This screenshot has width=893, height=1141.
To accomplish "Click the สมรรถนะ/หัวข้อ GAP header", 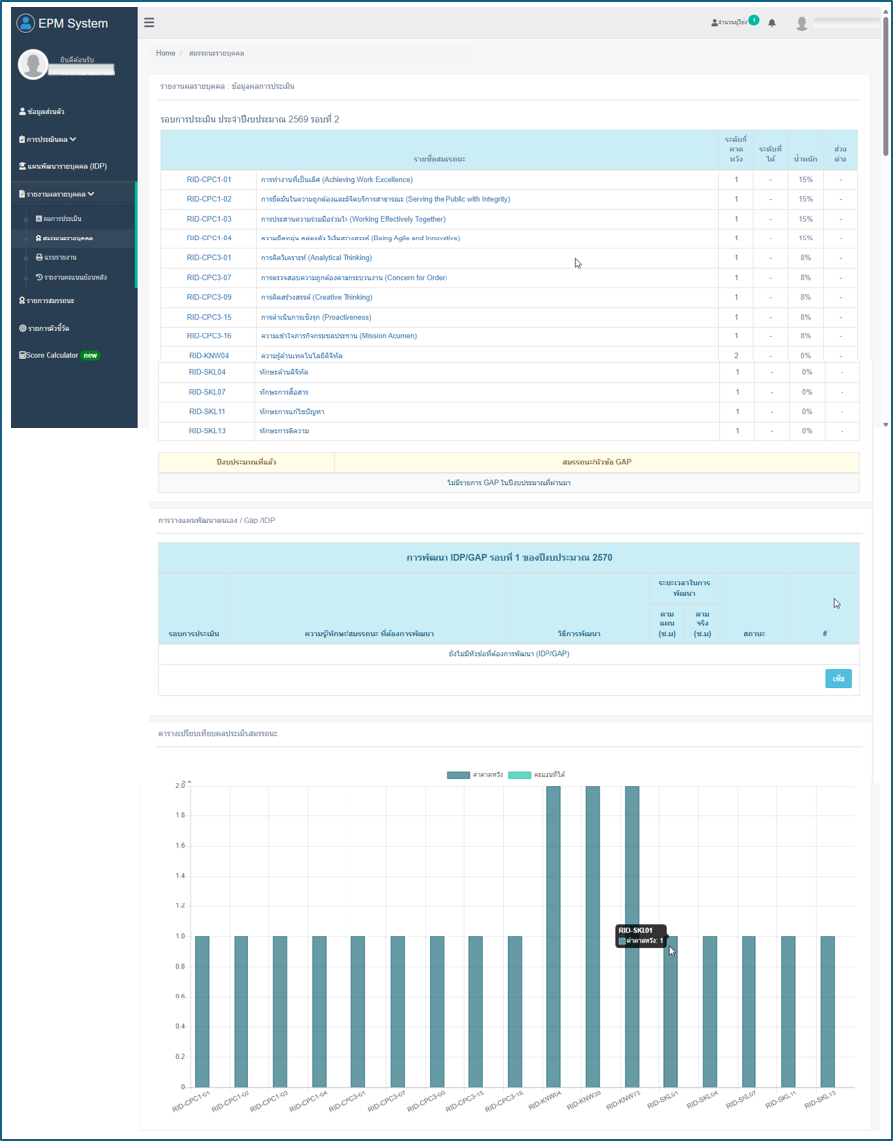I will 597,462.
